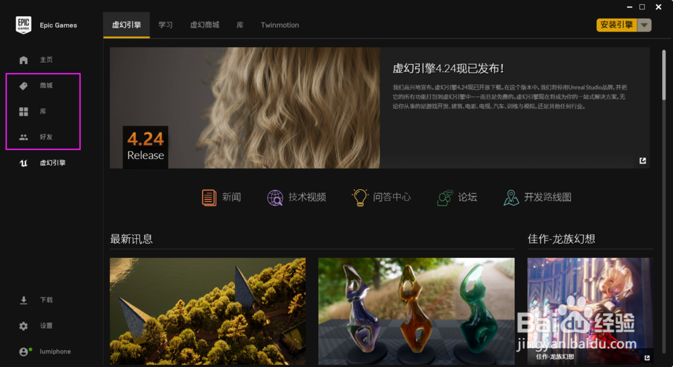Click the 论坛 link text
Screen dimensions: 673x367
[x=468, y=197]
